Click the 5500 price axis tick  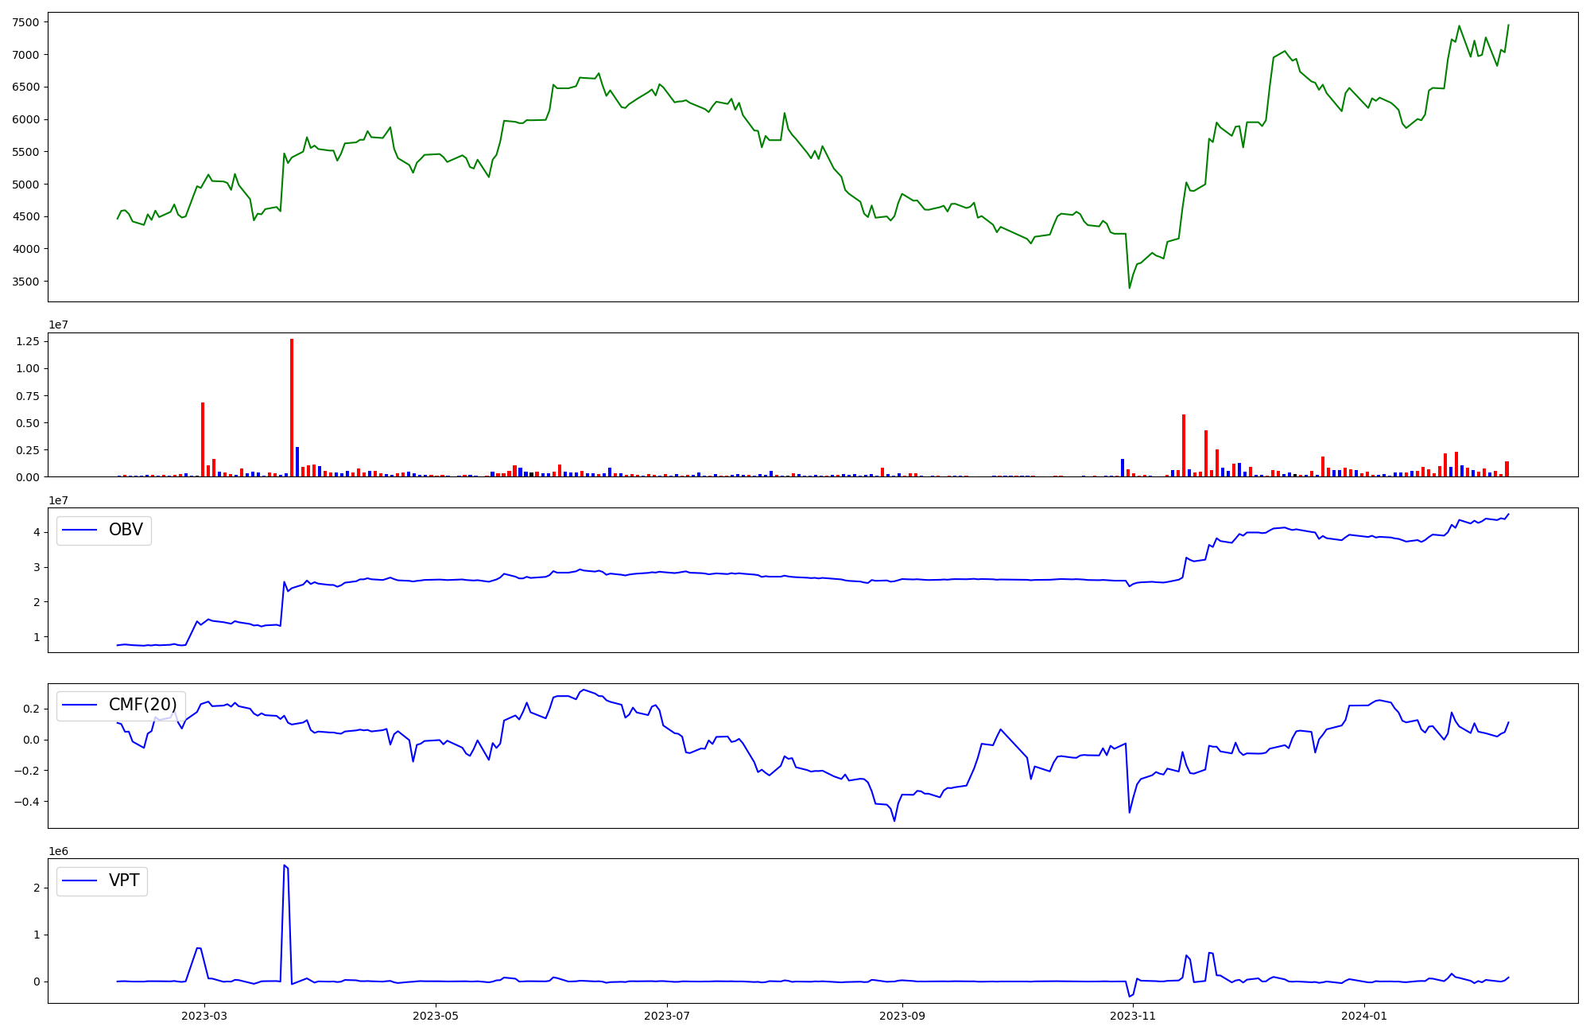[25, 152]
